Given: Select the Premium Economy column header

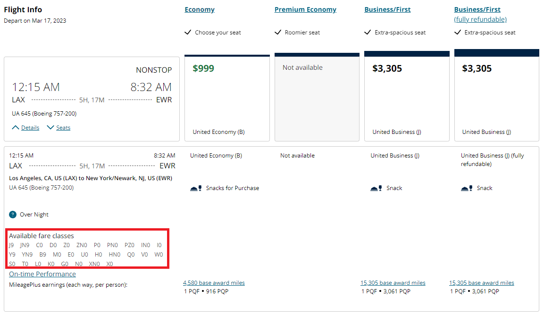Looking at the screenshot, I should click(305, 9).
